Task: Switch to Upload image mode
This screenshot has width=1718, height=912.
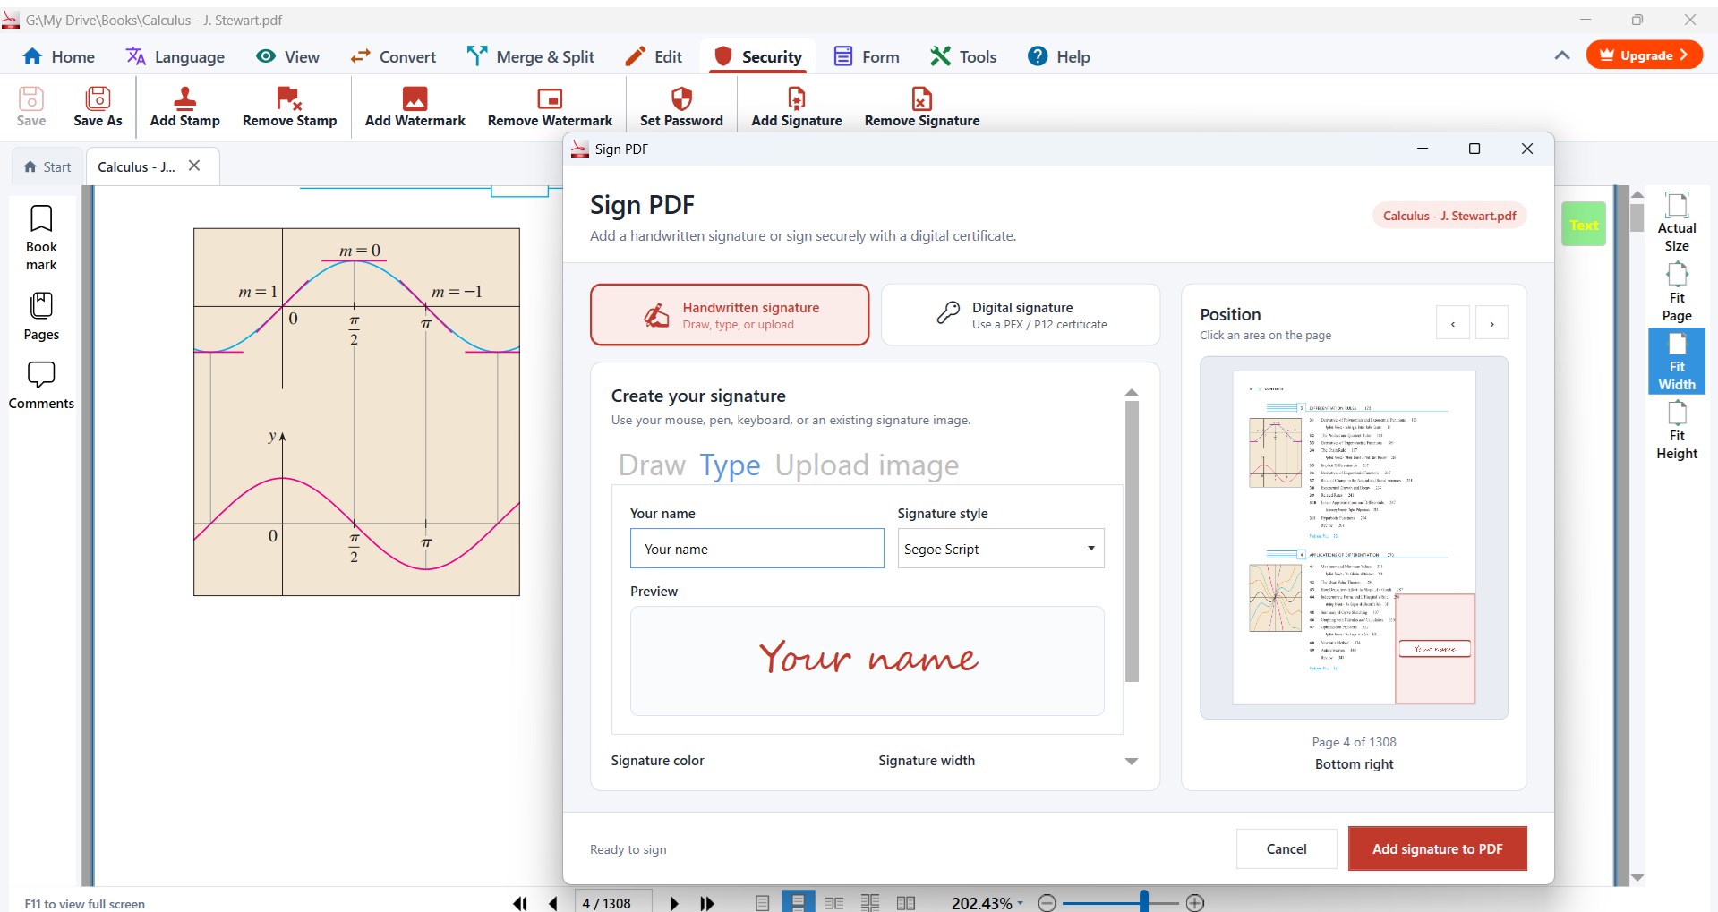Action: click(867, 465)
